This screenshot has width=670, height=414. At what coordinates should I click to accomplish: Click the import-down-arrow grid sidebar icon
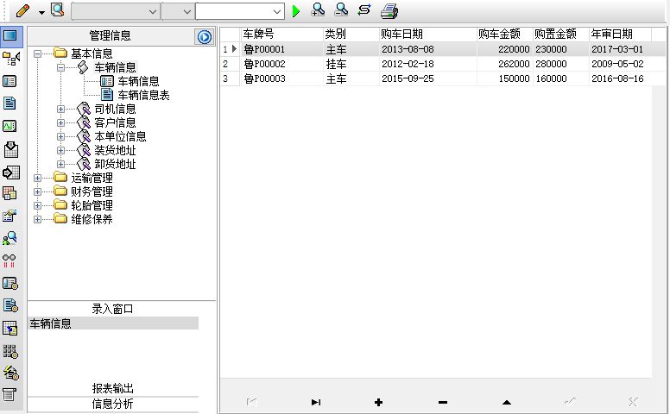click(10, 149)
